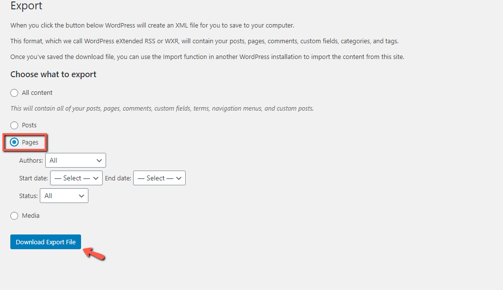The image size is (503, 290).
Task: Open the Authors dropdown
Action: click(x=75, y=160)
